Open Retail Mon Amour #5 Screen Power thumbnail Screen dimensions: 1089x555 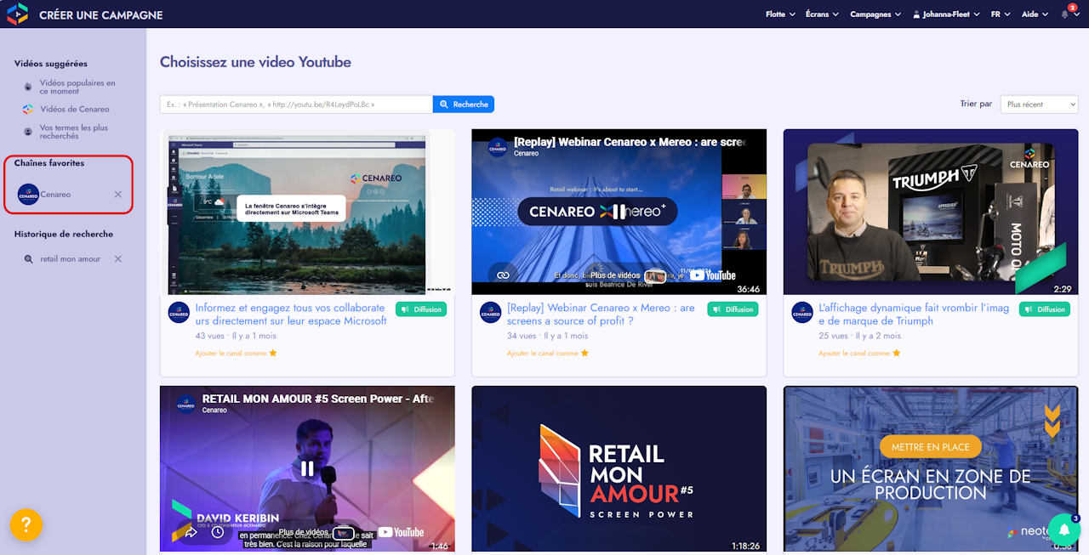coord(619,468)
